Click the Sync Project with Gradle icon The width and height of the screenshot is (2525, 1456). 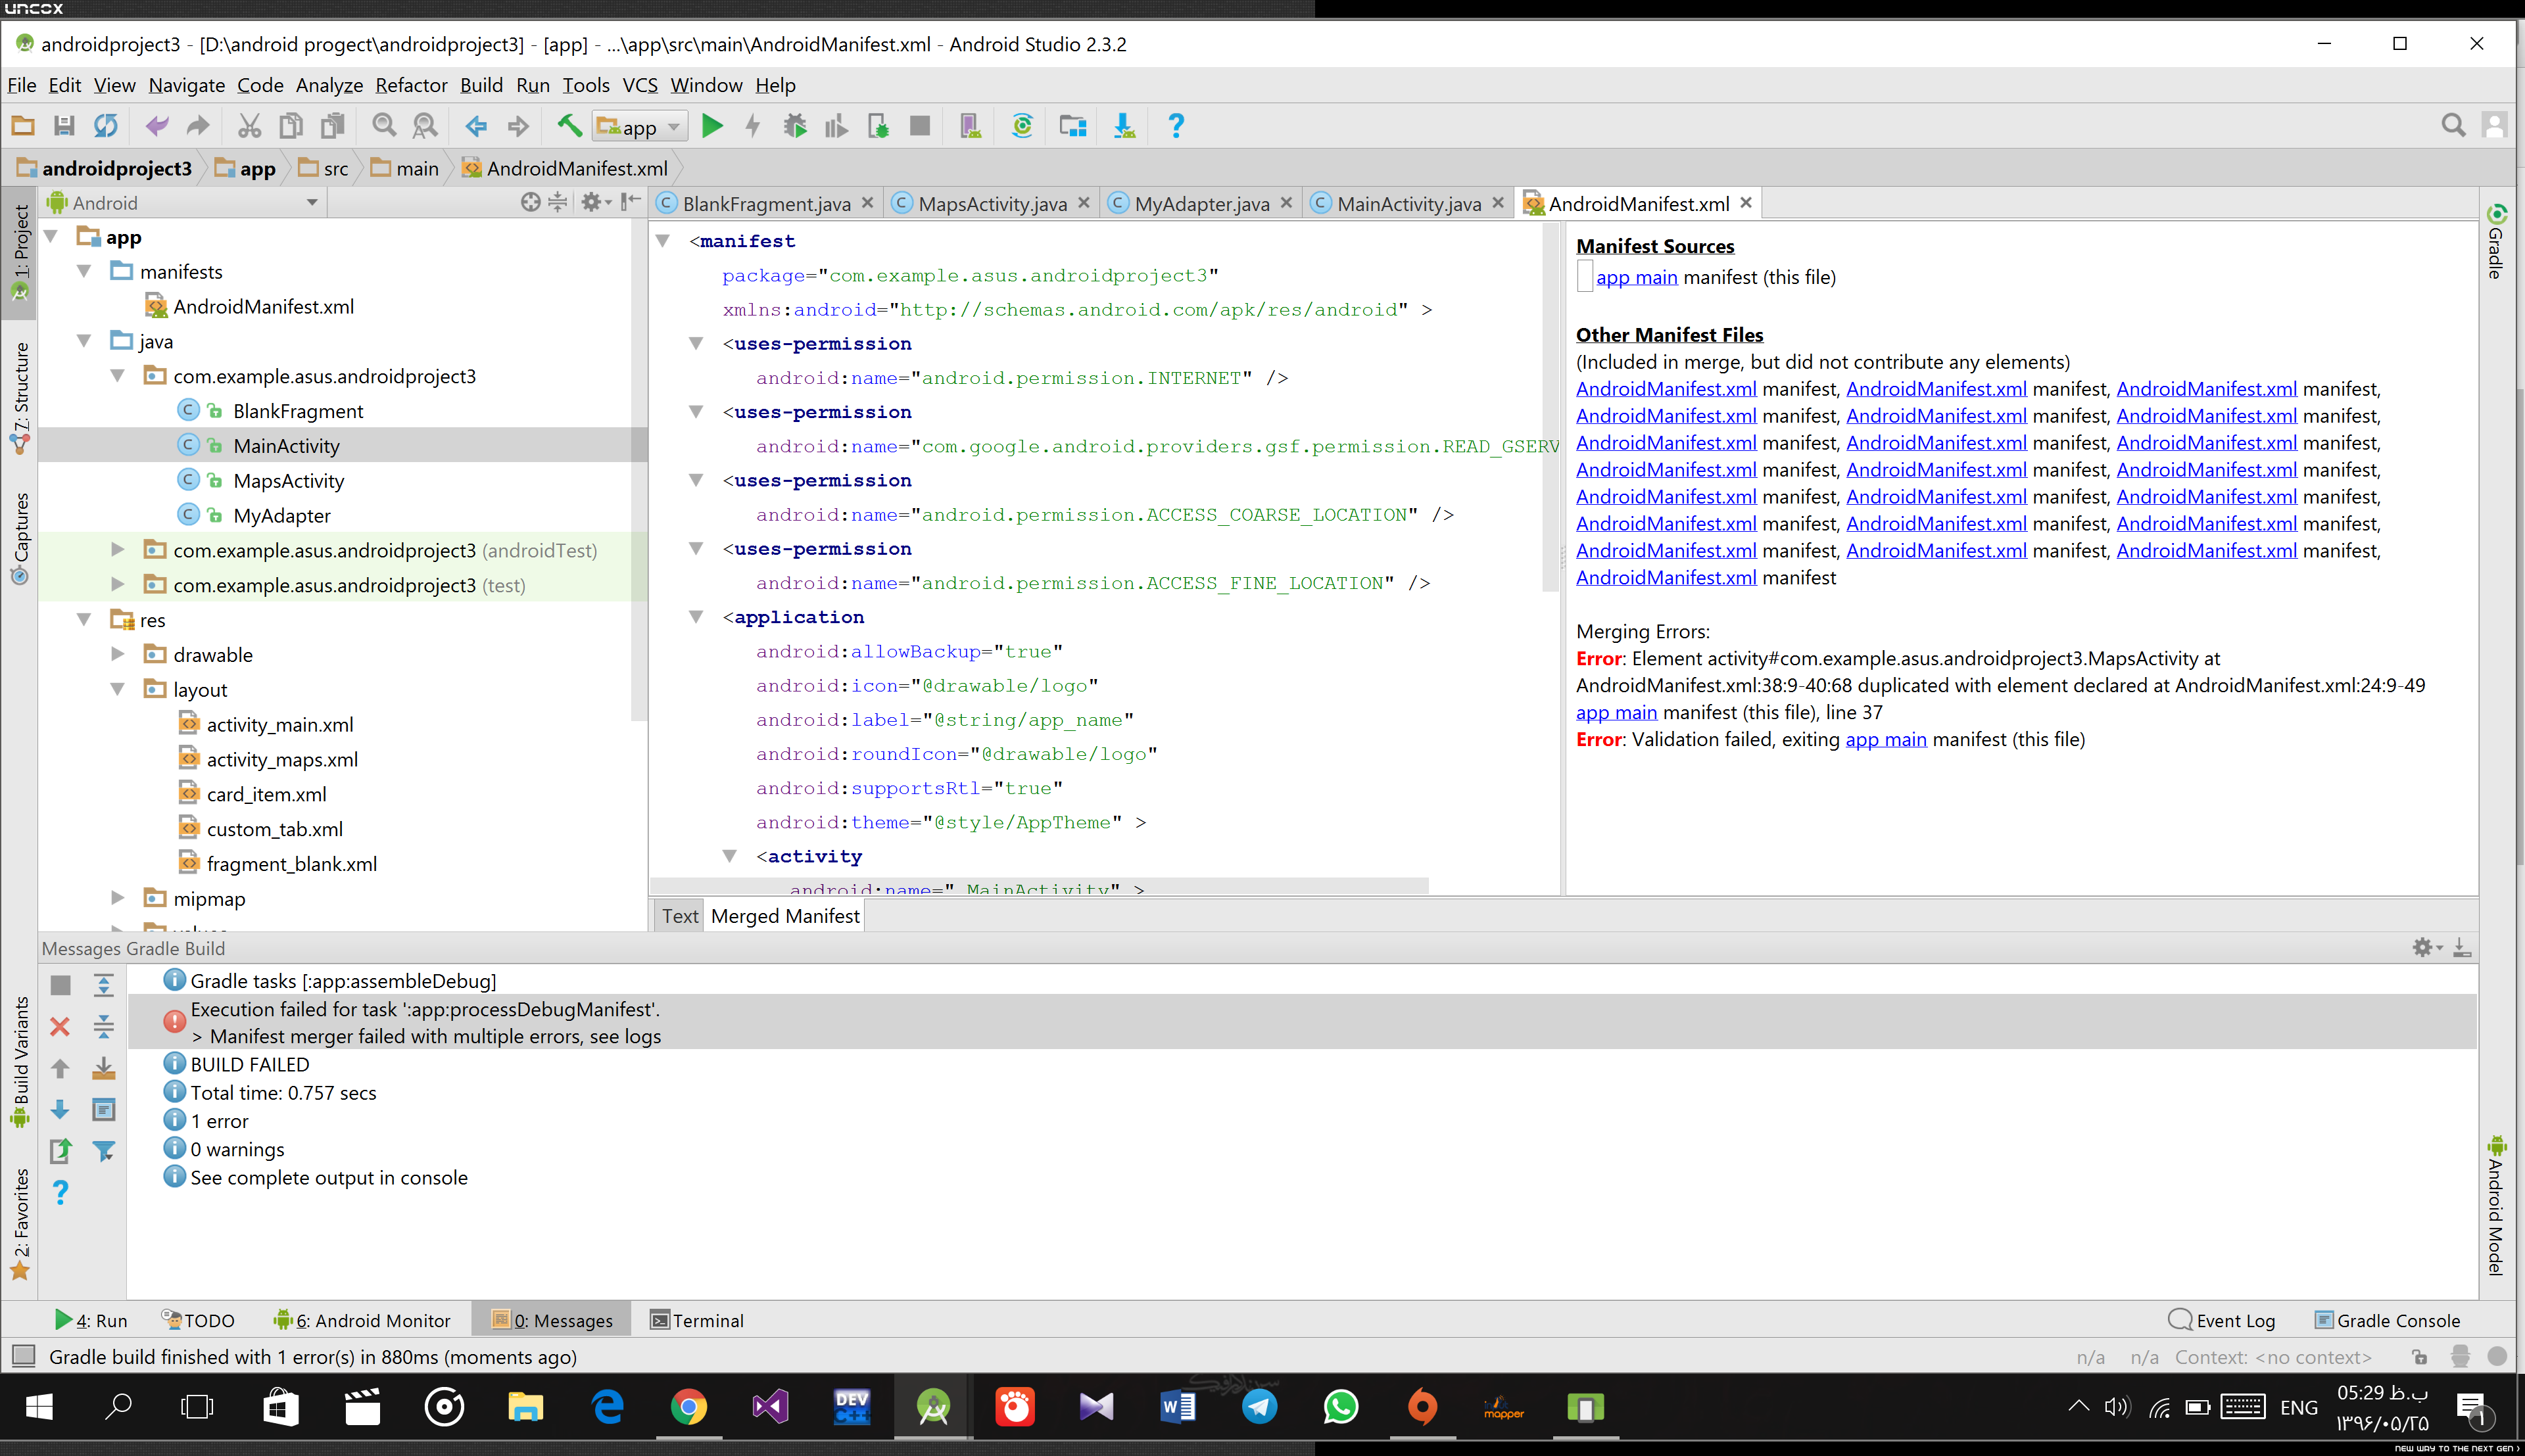1022,126
